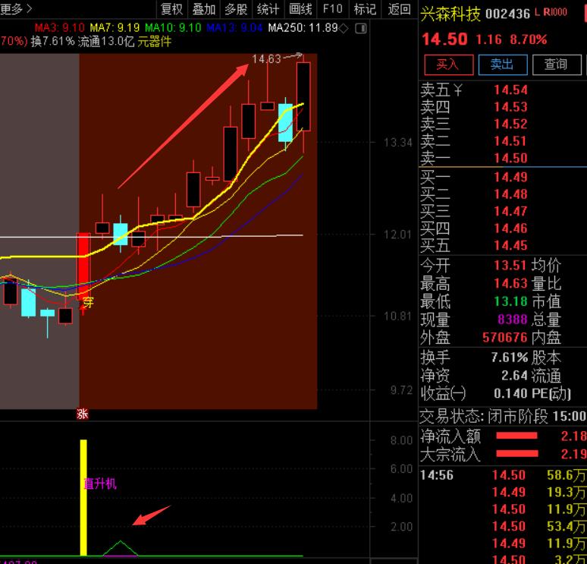Click the 今开 value 13.51
The height and width of the screenshot is (564, 587).
click(x=510, y=266)
